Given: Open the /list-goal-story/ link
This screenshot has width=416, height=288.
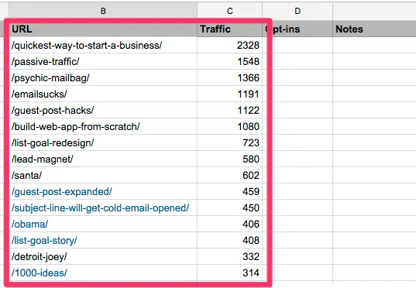Looking at the screenshot, I should [44, 241].
